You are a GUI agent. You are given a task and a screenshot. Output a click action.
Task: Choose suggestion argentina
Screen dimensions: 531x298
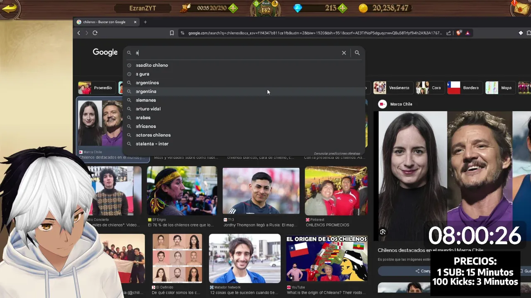tap(244, 91)
